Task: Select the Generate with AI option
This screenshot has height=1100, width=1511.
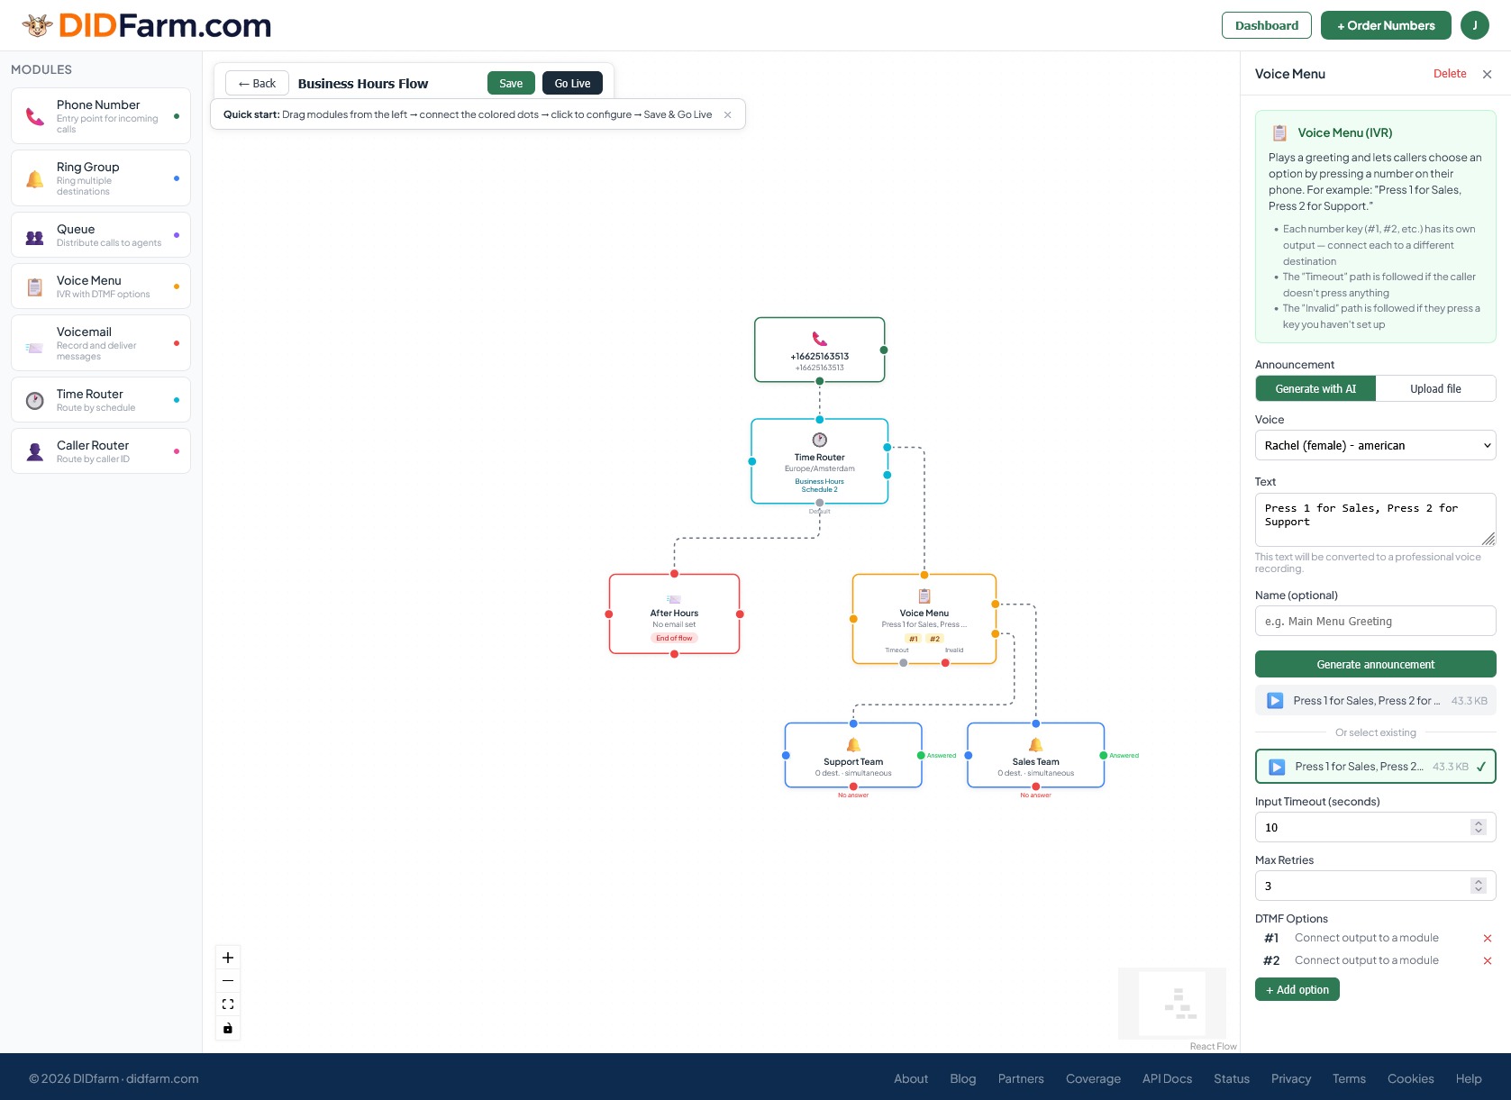Action: pos(1315,388)
